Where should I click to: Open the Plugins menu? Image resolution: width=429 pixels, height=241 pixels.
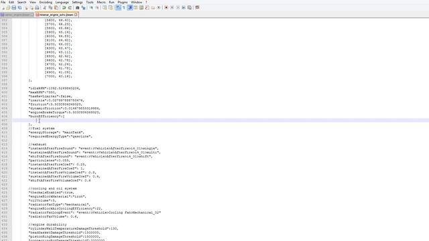tap(123, 2)
